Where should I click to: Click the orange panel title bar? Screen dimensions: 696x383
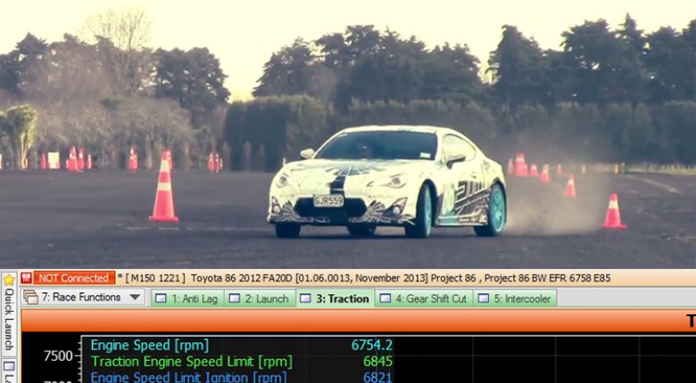click(358, 321)
